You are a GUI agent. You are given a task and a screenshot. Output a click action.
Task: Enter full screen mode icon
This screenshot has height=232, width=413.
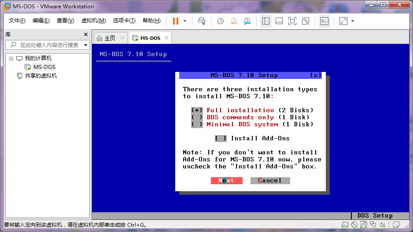pos(292,21)
